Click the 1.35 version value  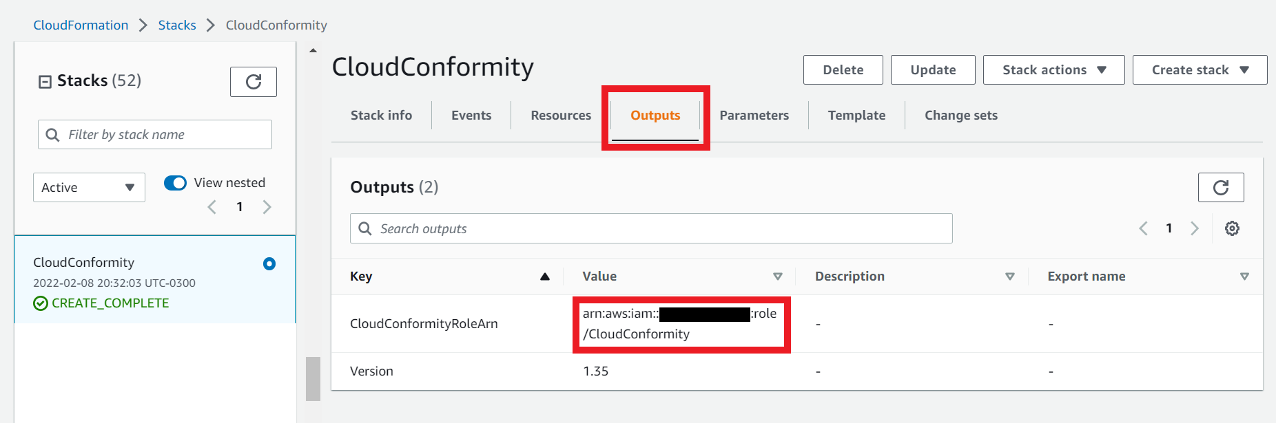click(x=596, y=371)
